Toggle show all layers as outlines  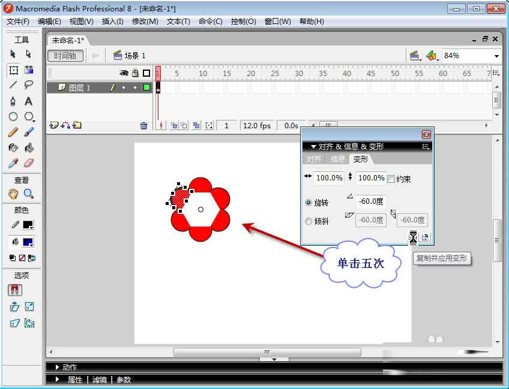coord(146,73)
